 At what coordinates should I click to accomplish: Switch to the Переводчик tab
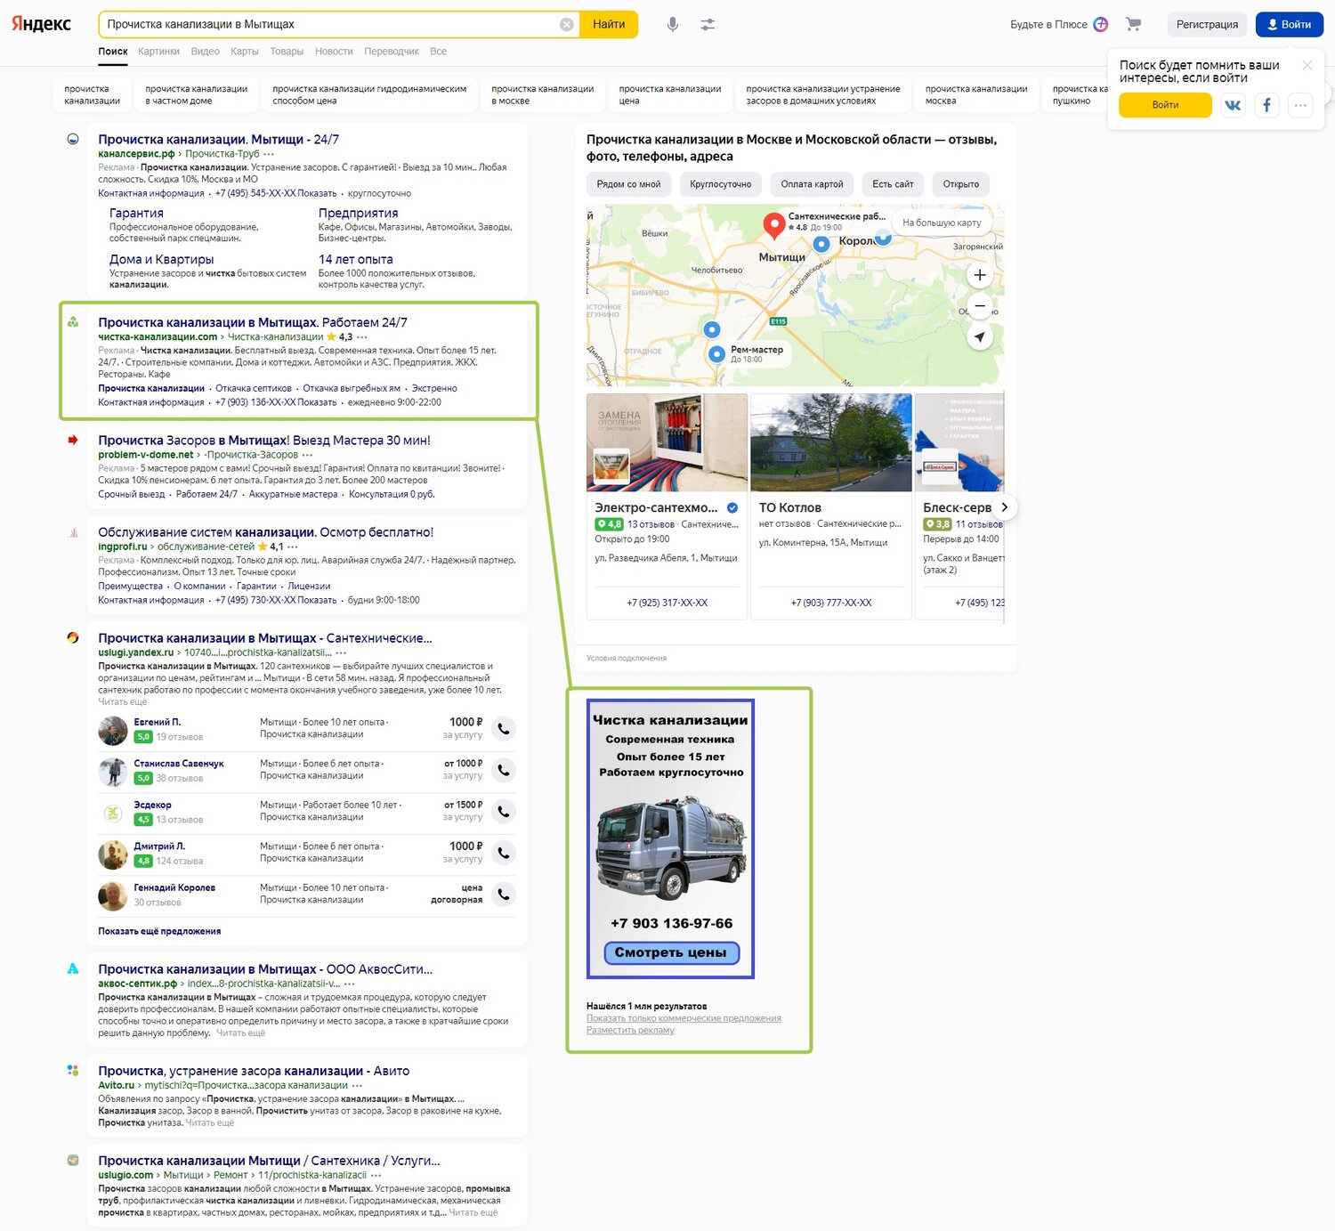tap(392, 52)
